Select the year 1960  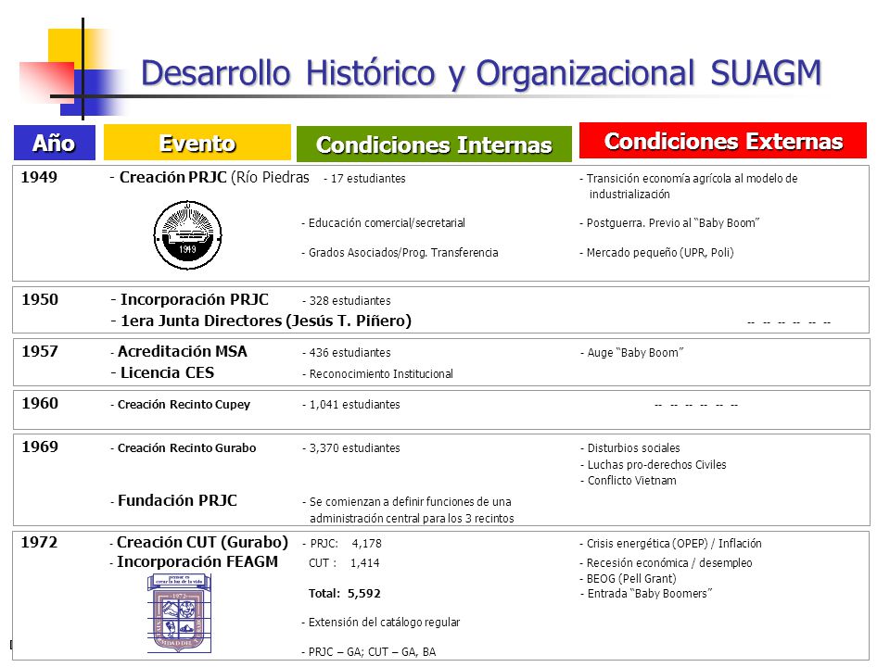click(40, 403)
